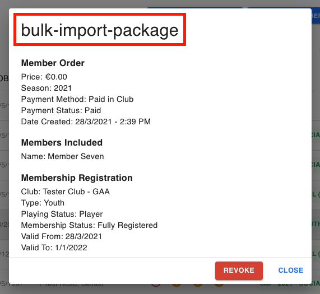Open the green 2021 Social membership chip
The height and width of the screenshot is (294, 320).
pos(290,285)
